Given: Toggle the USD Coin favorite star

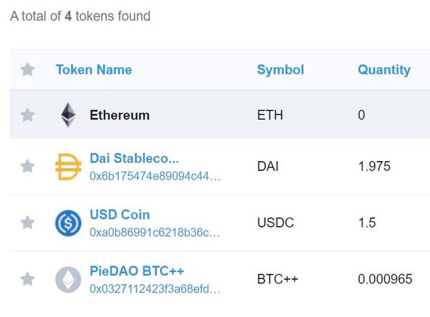Looking at the screenshot, I should (x=27, y=223).
